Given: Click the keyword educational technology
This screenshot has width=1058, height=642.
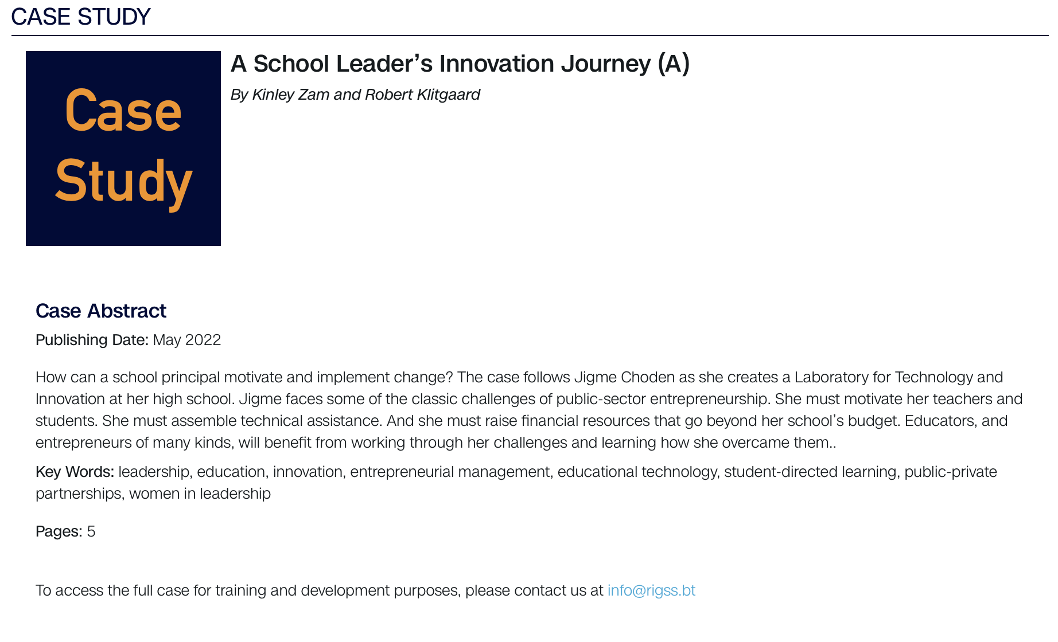Looking at the screenshot, I should (637, 472).
